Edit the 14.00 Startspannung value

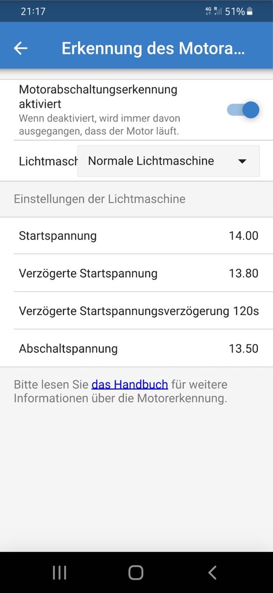(x=244, y=236)
